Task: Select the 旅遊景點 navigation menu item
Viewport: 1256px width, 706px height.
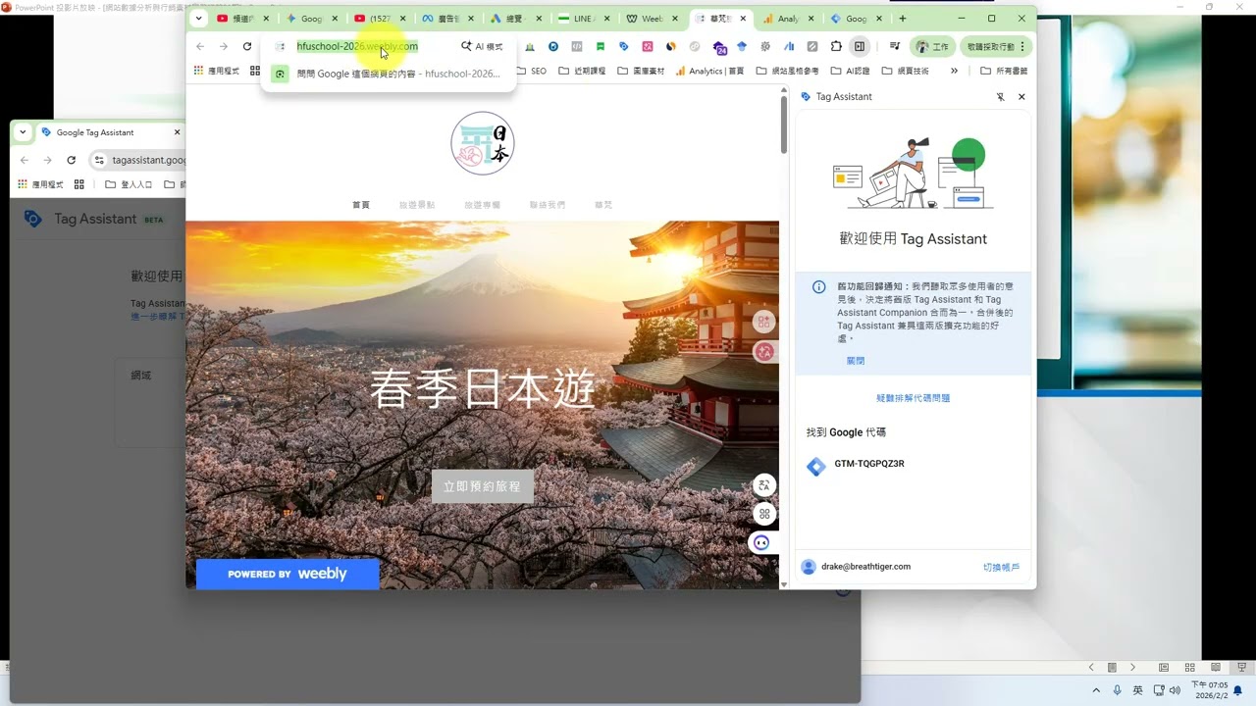Action: pyautogui.click(x=417, y=205)
